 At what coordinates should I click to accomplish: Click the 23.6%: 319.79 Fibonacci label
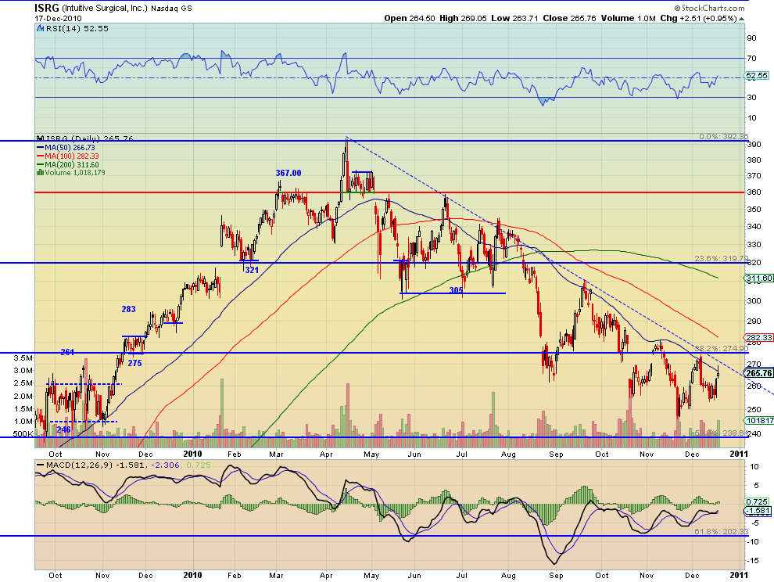click(721, 259)
